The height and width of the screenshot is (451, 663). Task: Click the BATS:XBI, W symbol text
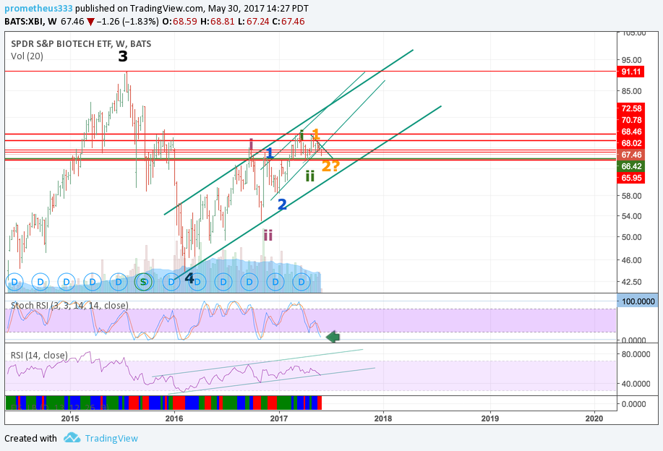pyautogui.click(x=30, y=22)
